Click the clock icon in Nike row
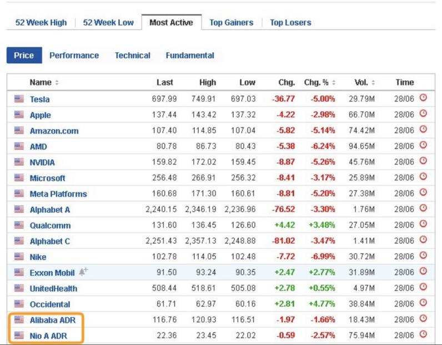442x345 pixels. (x=423, y=256)
